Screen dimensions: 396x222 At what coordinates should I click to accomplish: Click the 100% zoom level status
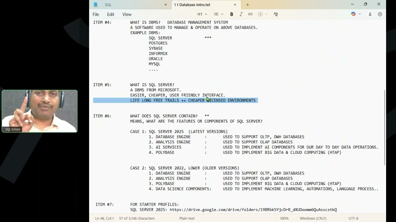(x=284, y=218)
